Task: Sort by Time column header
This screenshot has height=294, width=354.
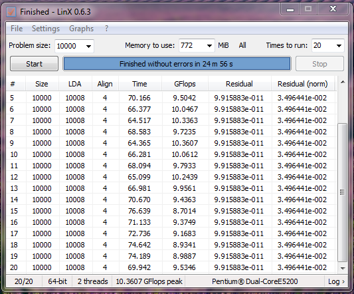Action: [x=139, y=84]
